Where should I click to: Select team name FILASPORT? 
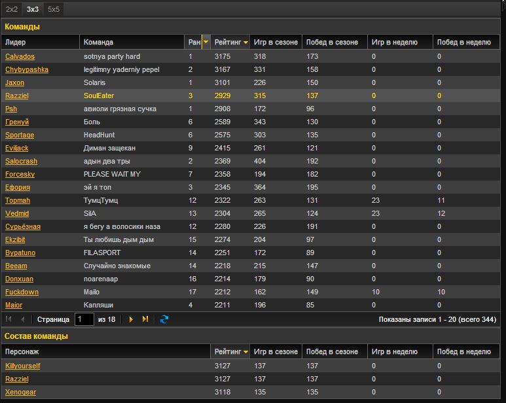pyautogui.click(x=102, y=253)
